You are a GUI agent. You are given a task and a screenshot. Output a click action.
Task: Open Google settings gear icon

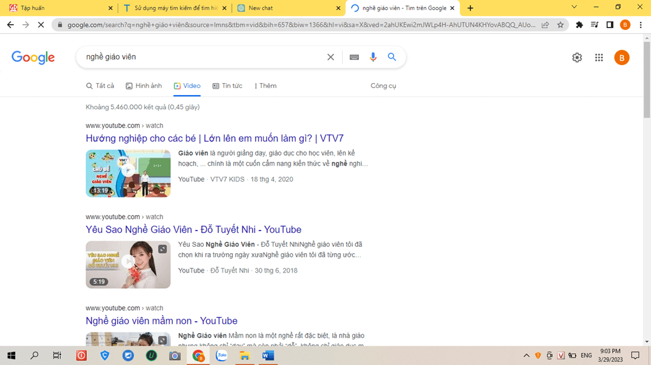point(577,57)
